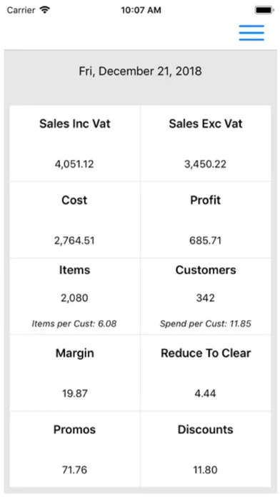Screen dimensions: 280x497
Task: Tap the Customers tile title
Action: (206, 270)
